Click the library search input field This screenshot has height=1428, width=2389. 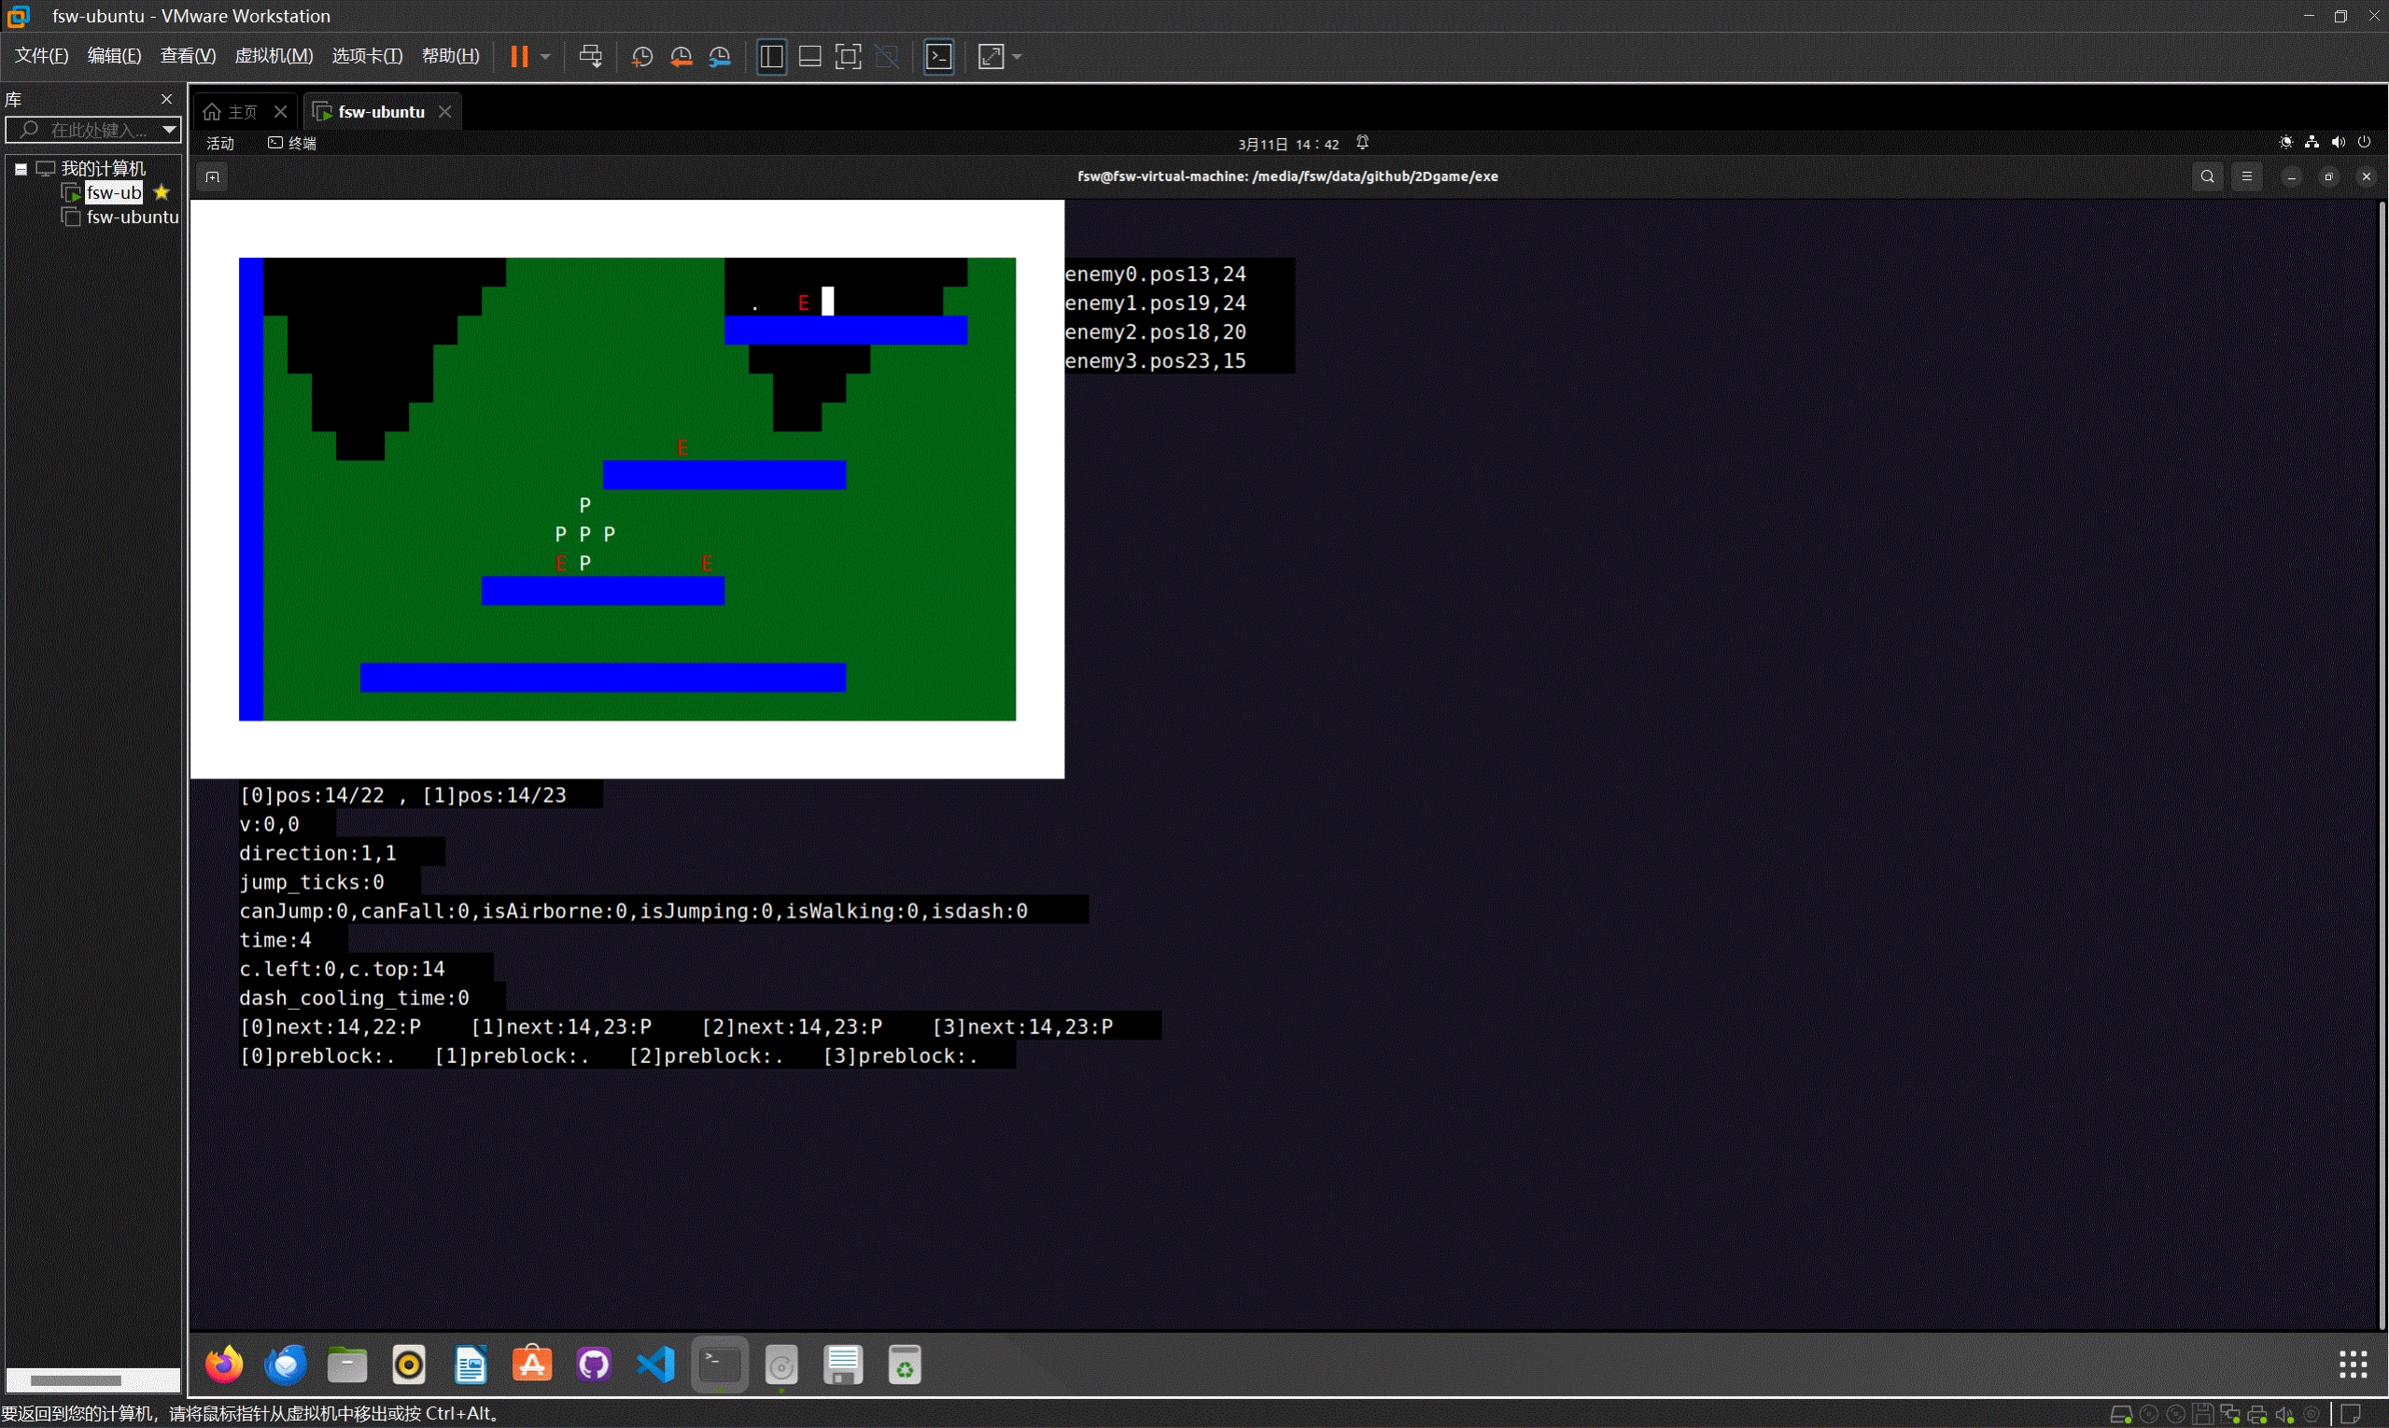83,130
